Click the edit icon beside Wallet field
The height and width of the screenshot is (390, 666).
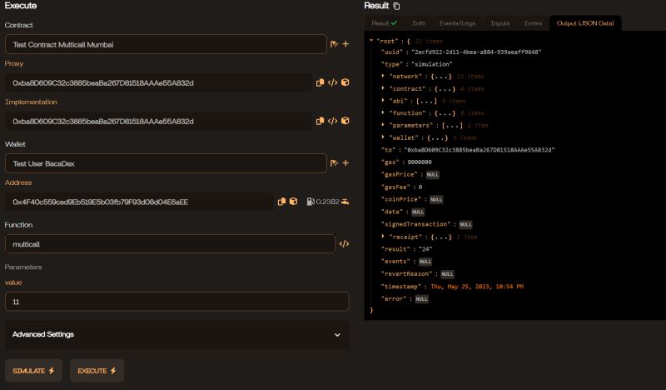coord(335,162)
